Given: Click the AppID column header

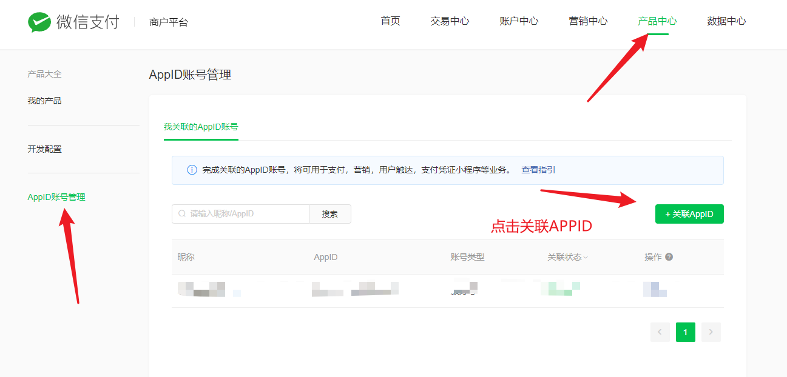Looking at the screenshot, I should (x=326, y=257).
